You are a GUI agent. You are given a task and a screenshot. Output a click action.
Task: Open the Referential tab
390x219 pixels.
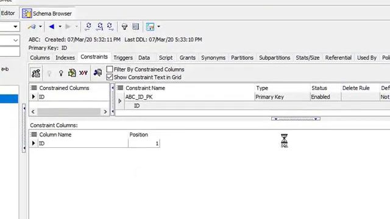(x=338, y=58)
